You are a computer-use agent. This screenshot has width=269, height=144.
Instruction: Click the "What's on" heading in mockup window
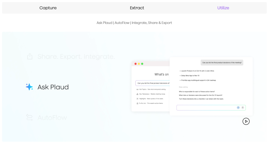162,74
